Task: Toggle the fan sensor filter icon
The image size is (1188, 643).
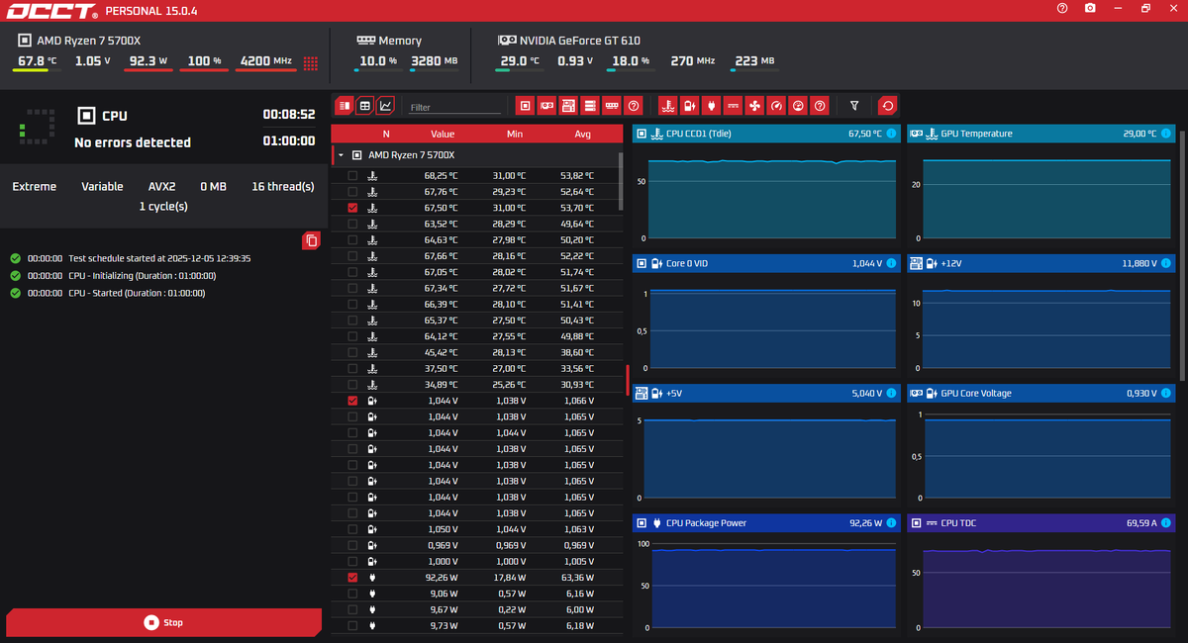Action: (x=754, y=105)
